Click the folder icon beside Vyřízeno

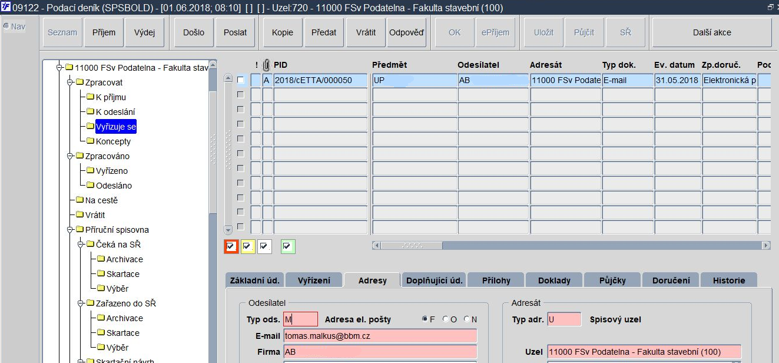(x=90, y=170)
